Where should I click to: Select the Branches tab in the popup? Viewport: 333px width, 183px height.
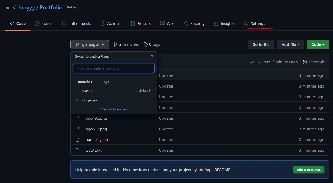(x=85, y=82)
